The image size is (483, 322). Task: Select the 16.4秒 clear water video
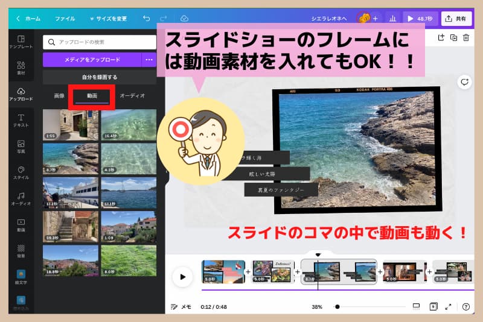point(129,125)
